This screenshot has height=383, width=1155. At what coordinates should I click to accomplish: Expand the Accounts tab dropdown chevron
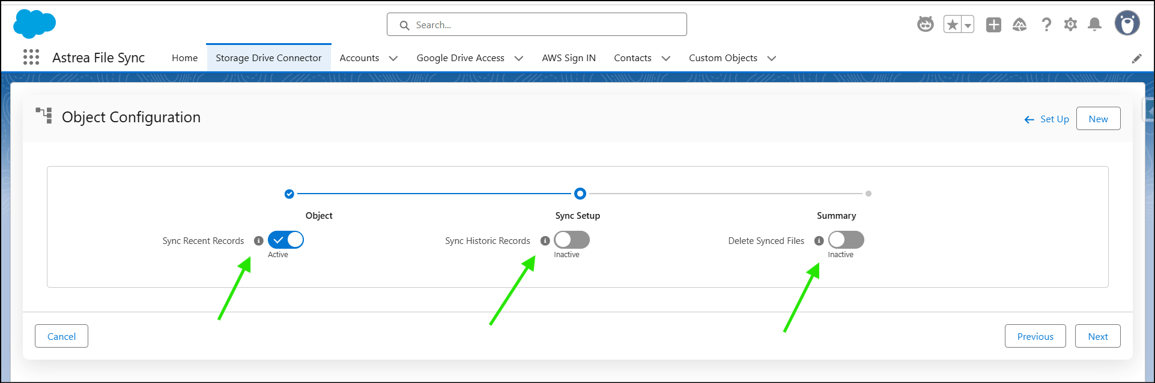(x=393, y=58)
